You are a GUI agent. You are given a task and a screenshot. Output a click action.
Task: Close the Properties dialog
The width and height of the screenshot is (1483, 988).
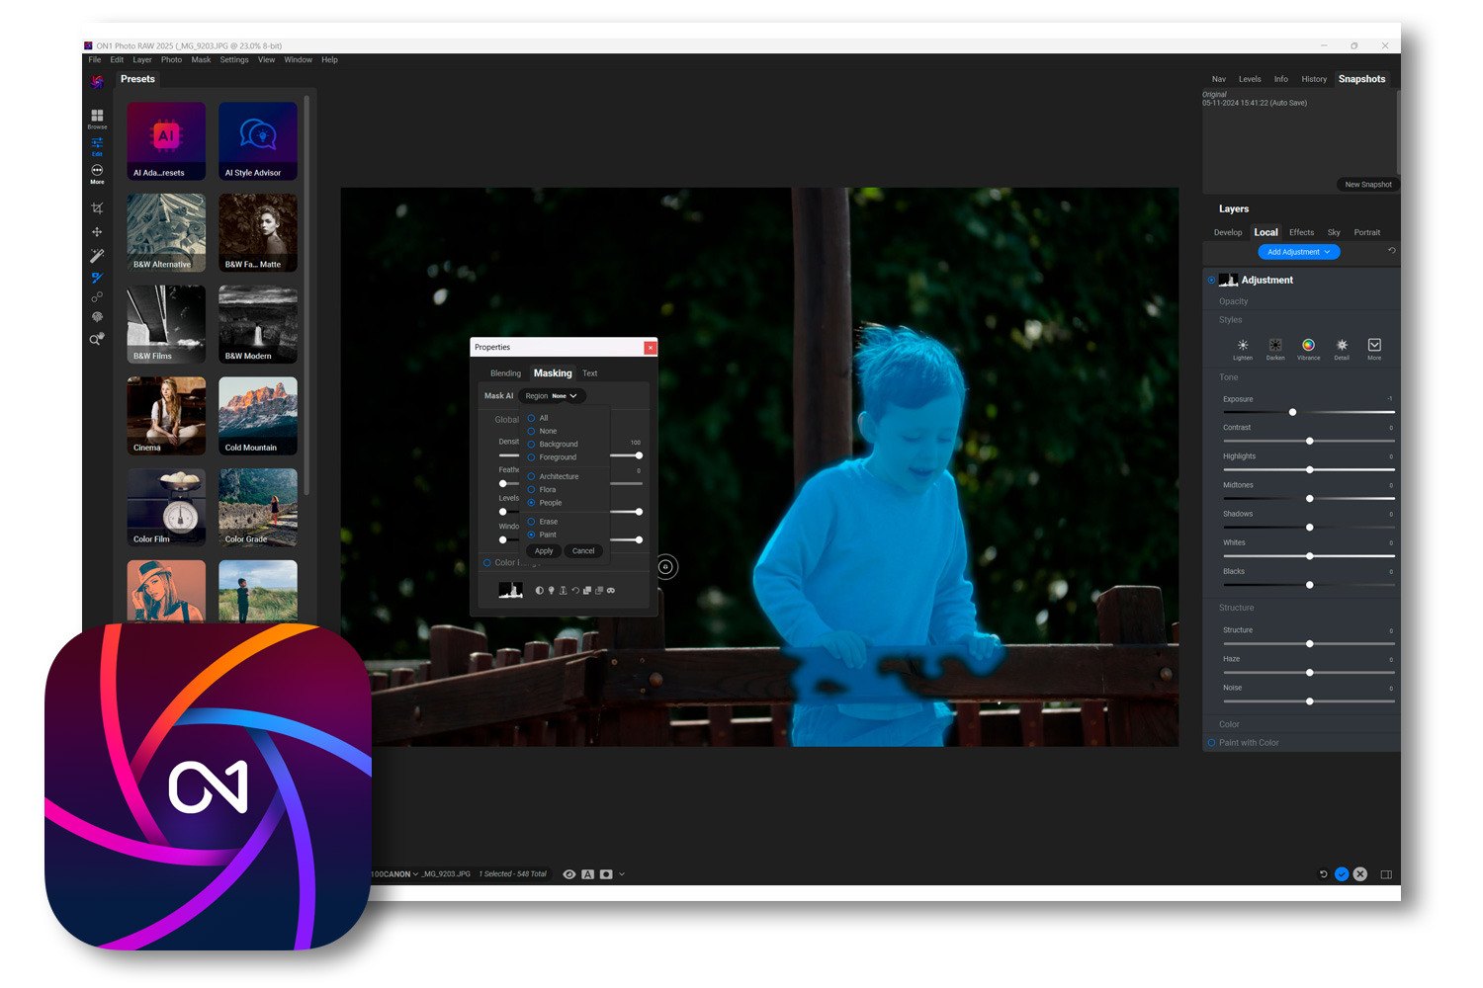click(651, 348)
